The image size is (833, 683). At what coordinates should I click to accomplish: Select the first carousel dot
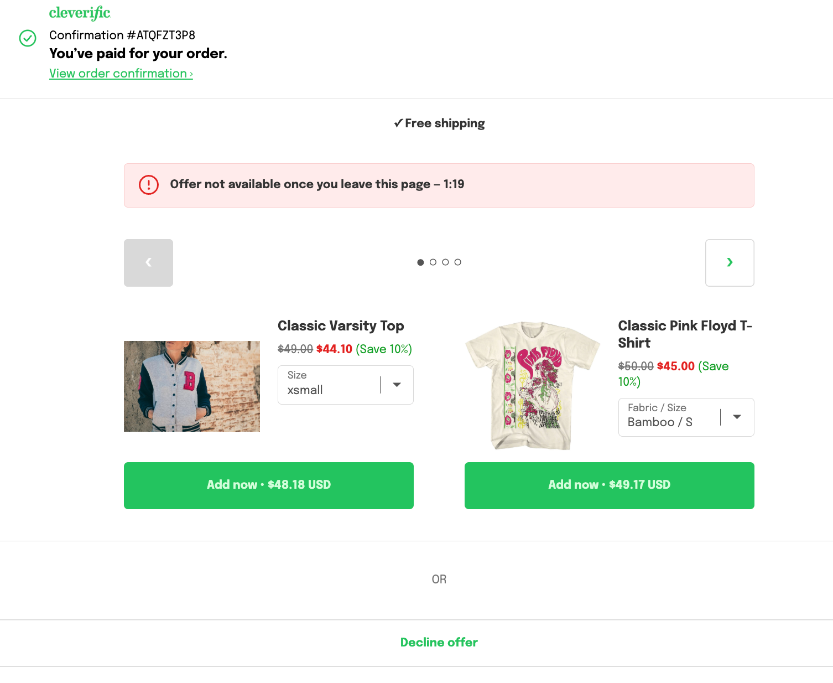tap(420, 262)
